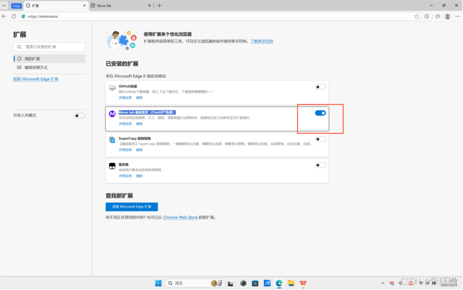
Task: Reload the extensions page
Action: (13, 16)
